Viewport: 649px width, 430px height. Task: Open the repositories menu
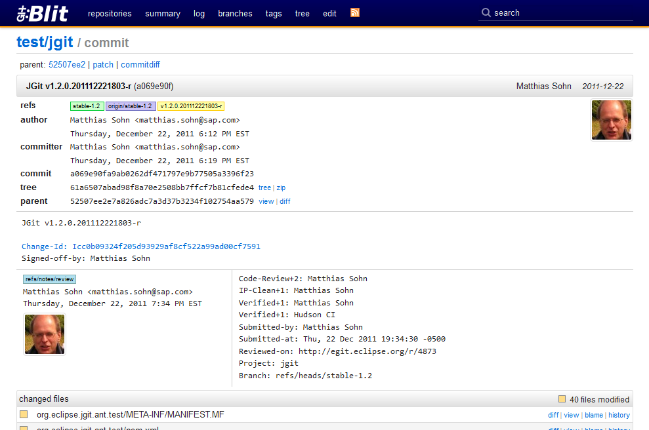(x=110, y=13)
